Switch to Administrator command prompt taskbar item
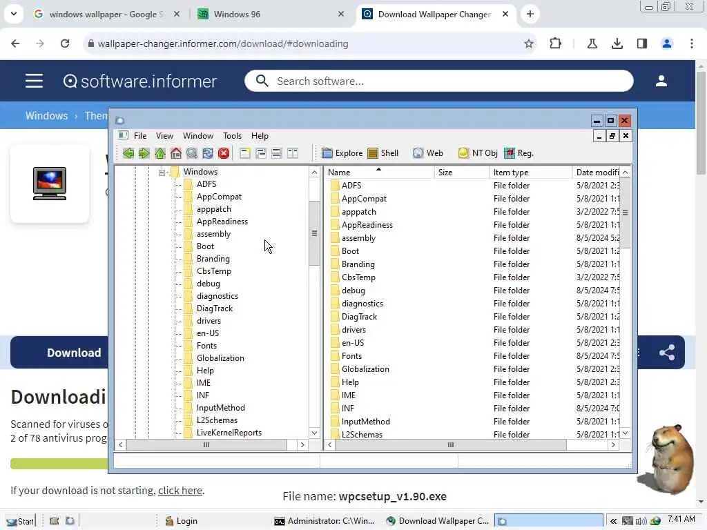The image size is (707, 530). 325,521
